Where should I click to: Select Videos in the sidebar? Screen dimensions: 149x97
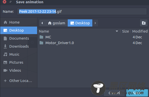pyautogui.click(x=19, y=70)
